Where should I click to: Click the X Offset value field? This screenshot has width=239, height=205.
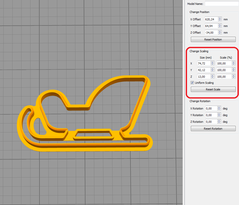click(x=211, y=19)
